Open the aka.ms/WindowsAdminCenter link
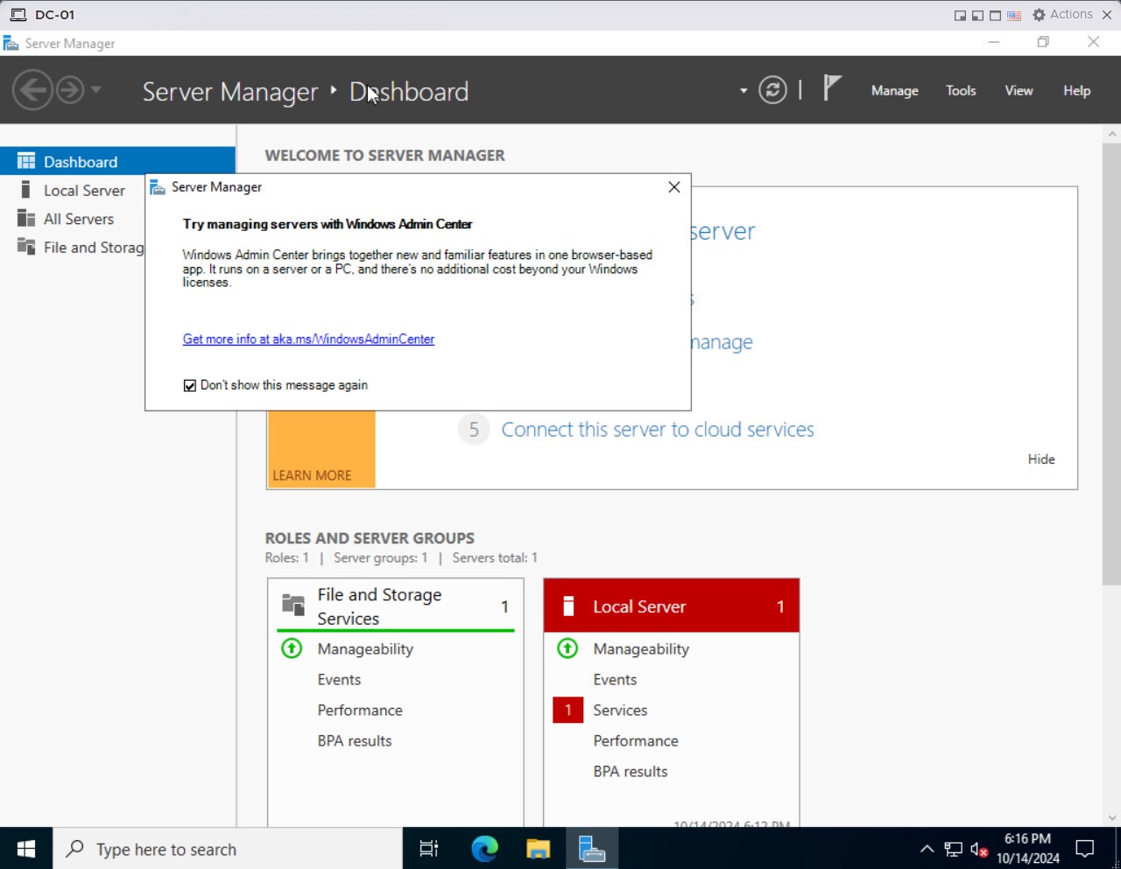Screen dimensions: 1121x869 click(x=308, y=340)
